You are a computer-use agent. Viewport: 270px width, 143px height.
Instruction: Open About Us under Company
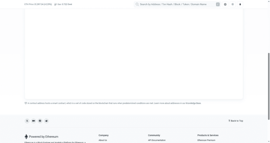(103, 140)
